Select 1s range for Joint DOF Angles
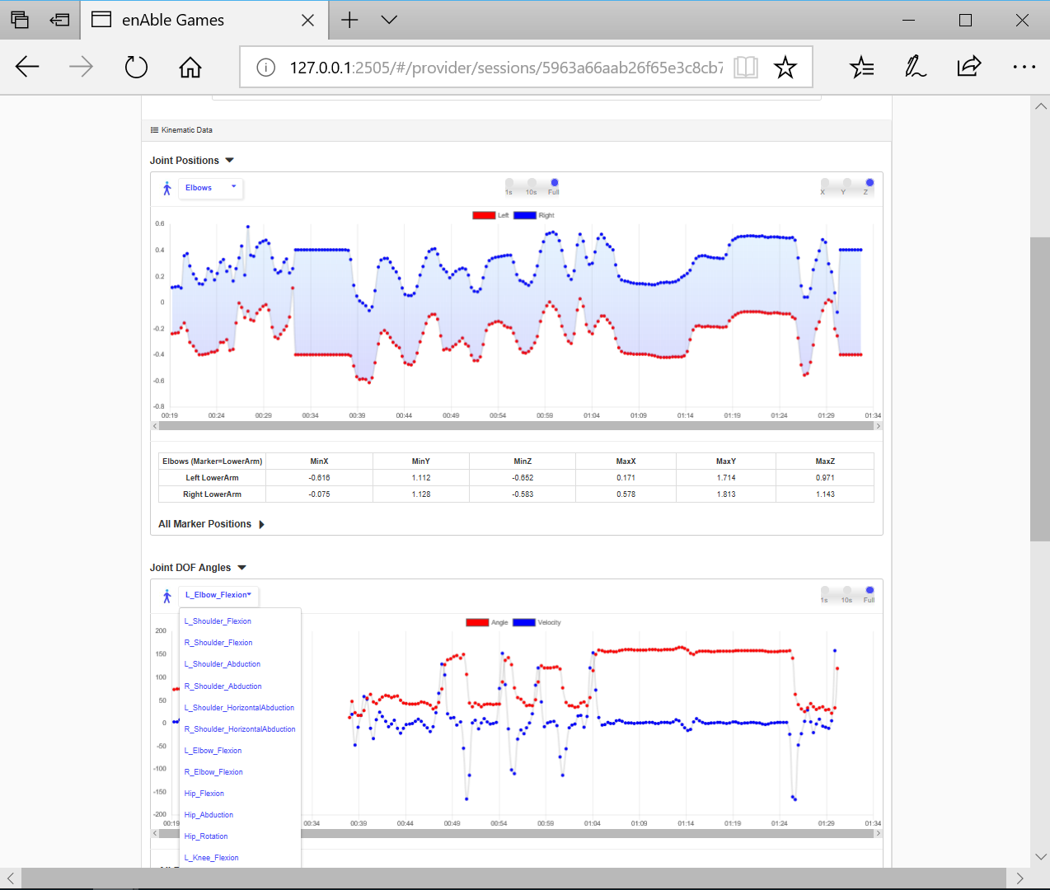The image size is (1050, 890). coord(825,591)
